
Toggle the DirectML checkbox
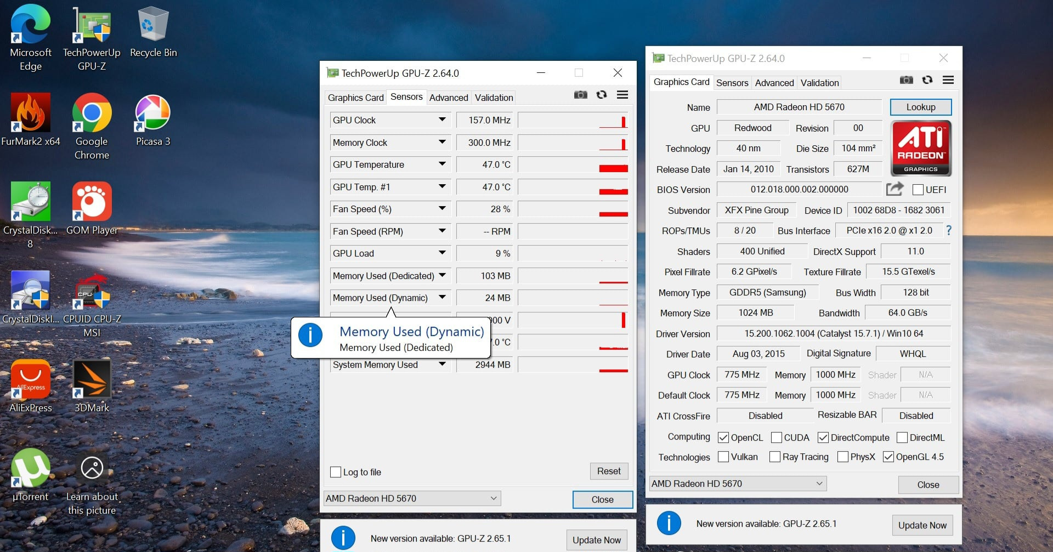click(902, 437)
